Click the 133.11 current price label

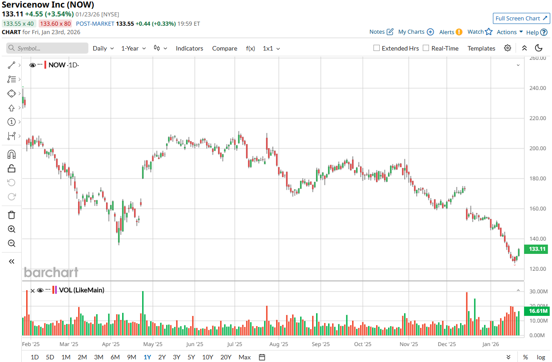pyautogui.click(x=537, y=249)
